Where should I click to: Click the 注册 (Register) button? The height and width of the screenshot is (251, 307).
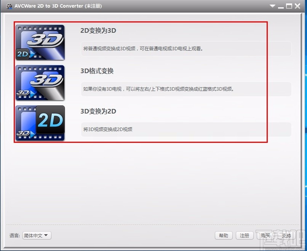coord(245,235)
